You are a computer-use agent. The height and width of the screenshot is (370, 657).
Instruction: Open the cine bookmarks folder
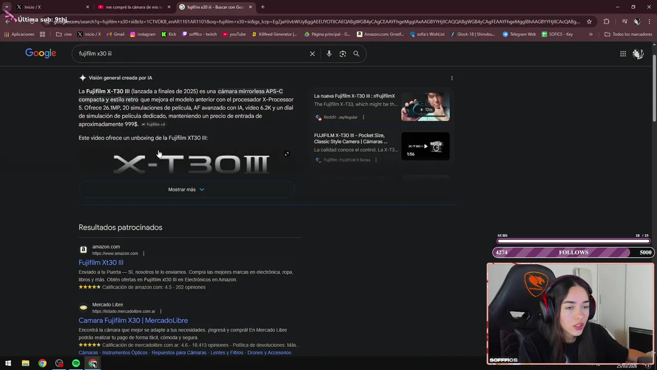pos(64,34)
